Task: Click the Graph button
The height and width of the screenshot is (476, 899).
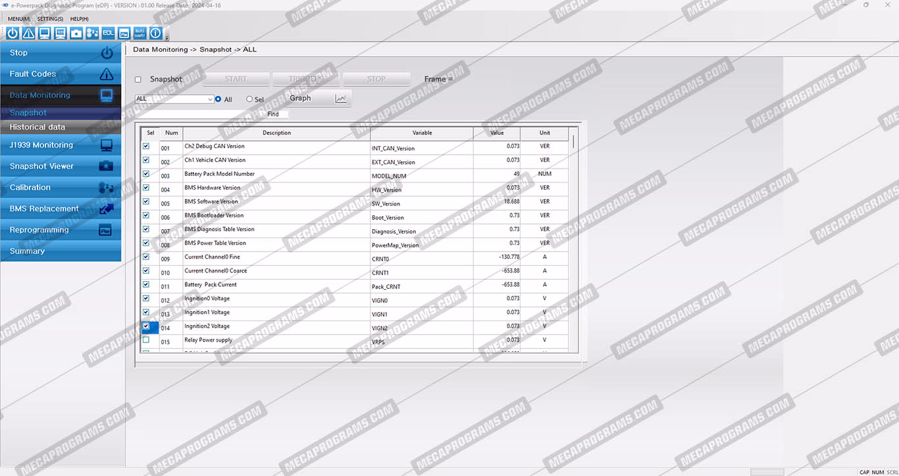Action: coord(319,98)
